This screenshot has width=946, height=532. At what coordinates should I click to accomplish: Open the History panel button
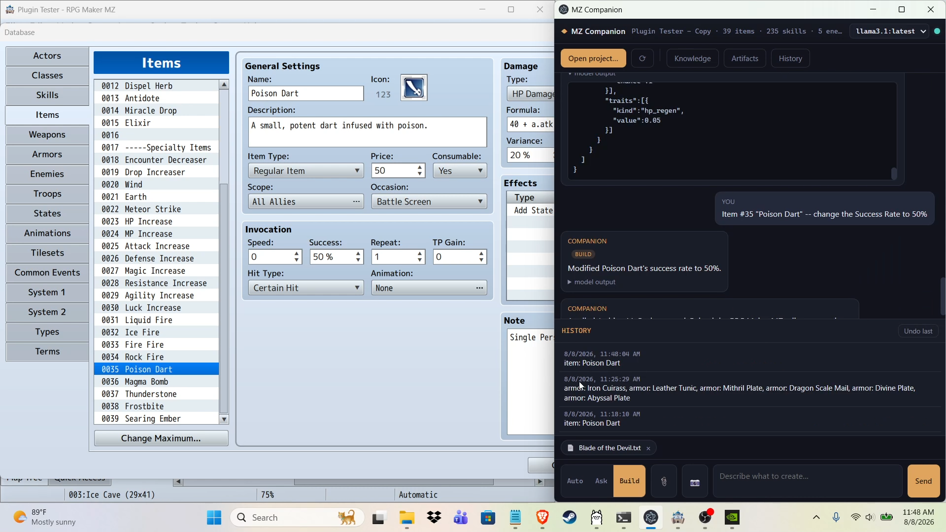790,59
